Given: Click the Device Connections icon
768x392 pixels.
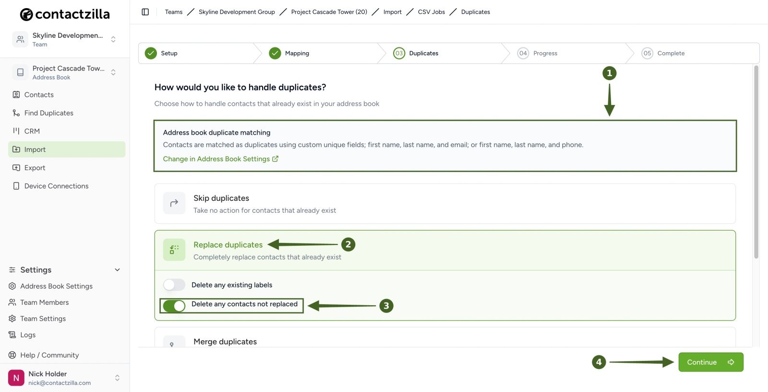Looking at the screenshot, I should click(16, 186).
